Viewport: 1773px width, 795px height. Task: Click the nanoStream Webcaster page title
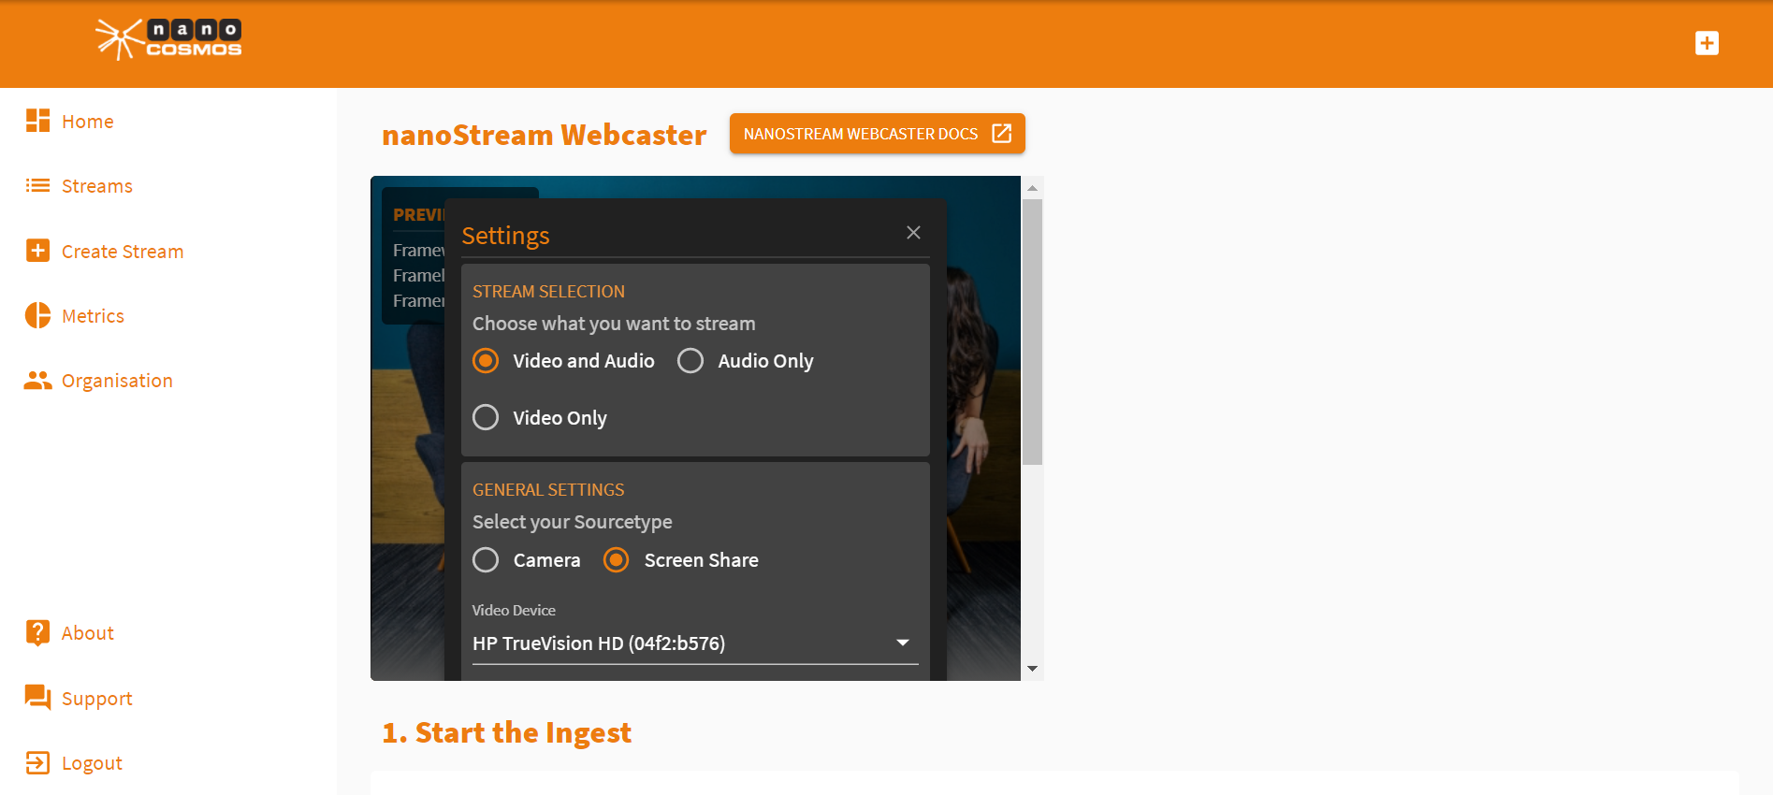point(544,135)
